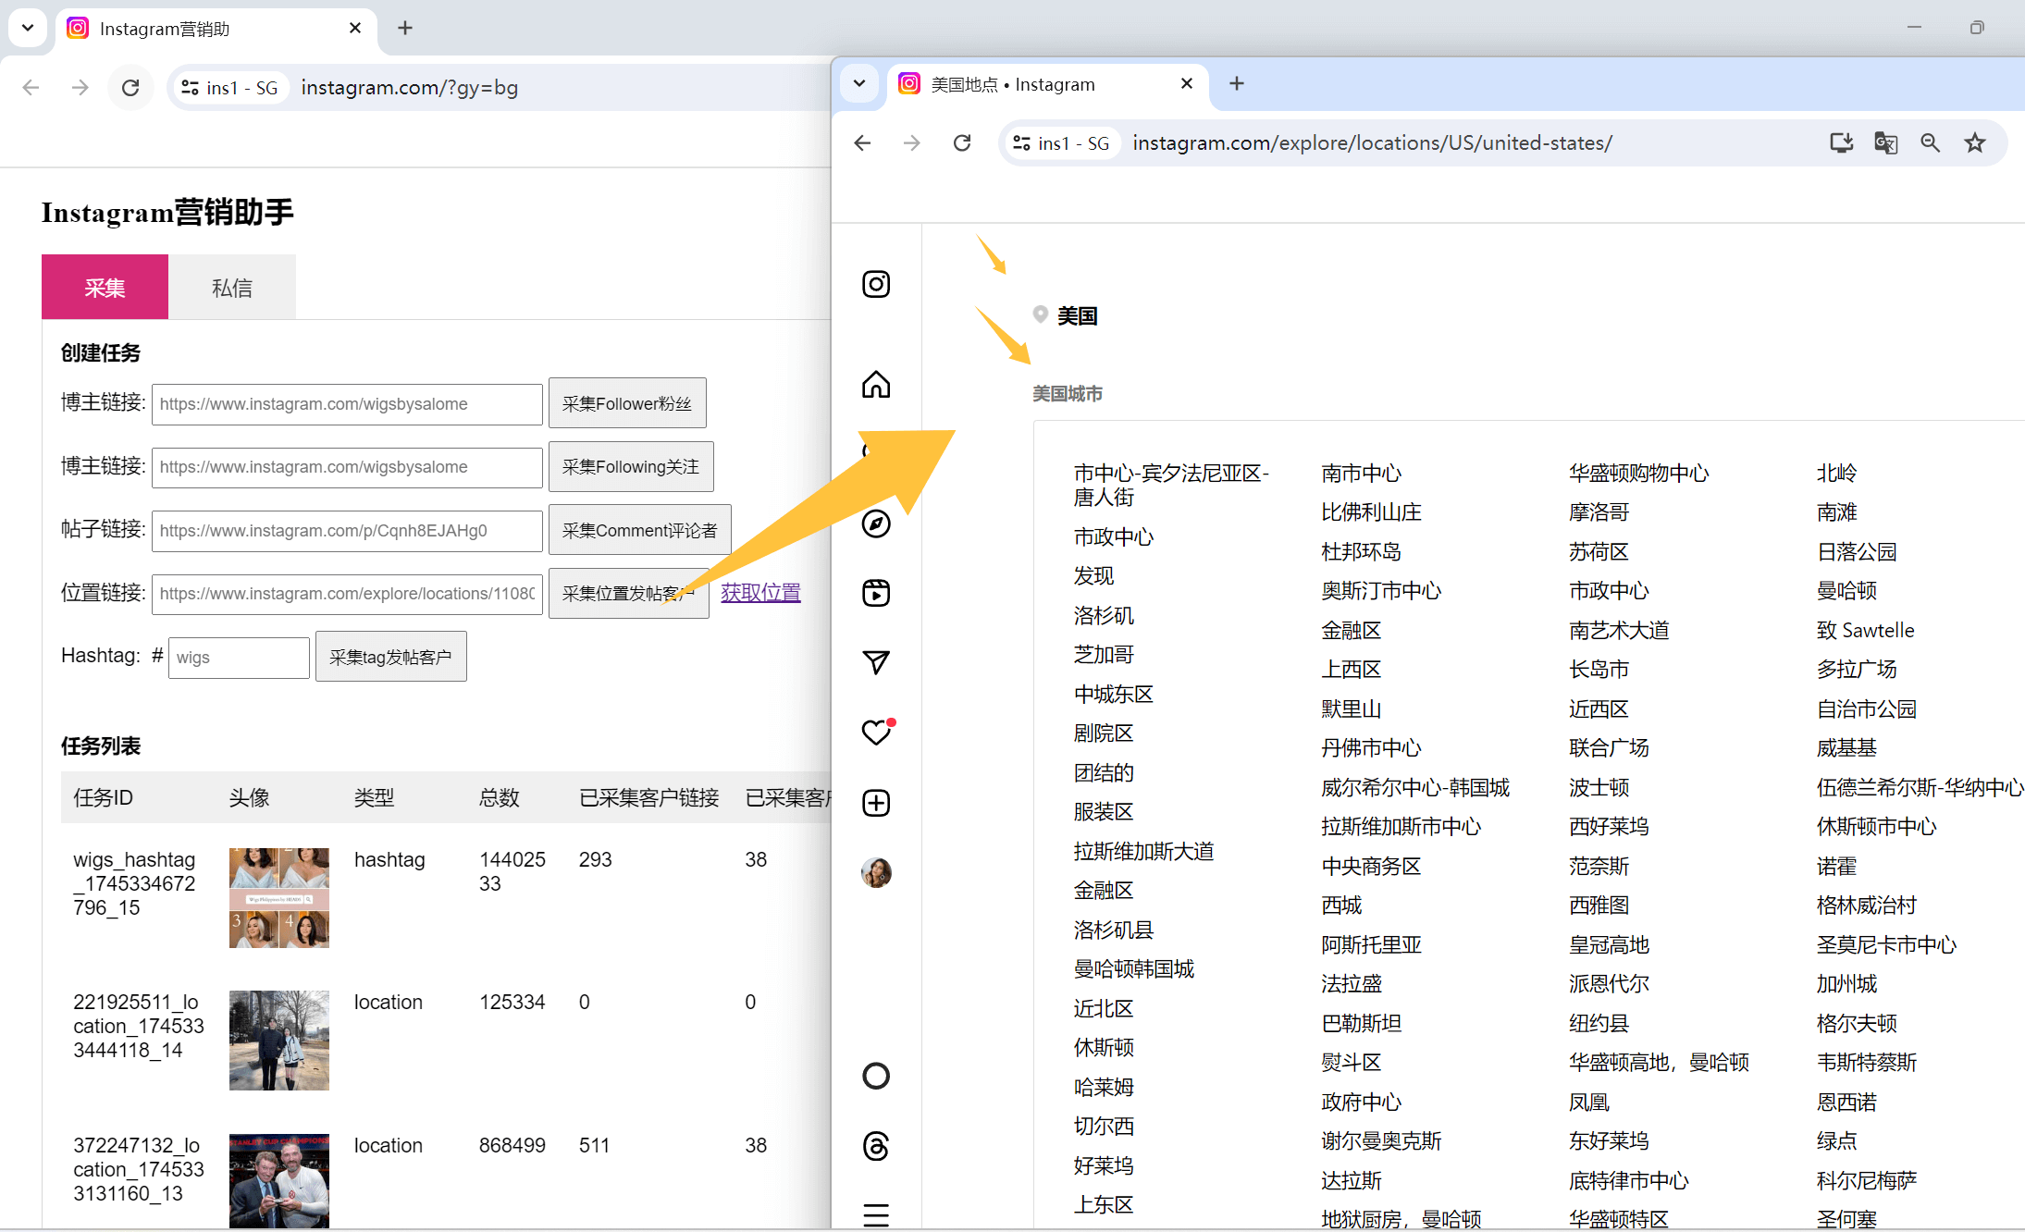2025x1232 pixels.
Task: Open Home icon in Instagram sidebar
Action: [876, 384]
